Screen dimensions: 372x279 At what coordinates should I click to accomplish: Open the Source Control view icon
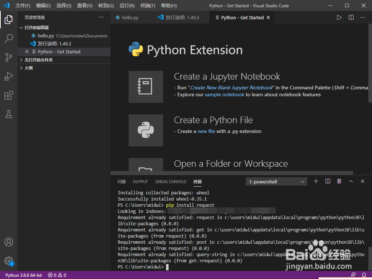click(9, 57)
